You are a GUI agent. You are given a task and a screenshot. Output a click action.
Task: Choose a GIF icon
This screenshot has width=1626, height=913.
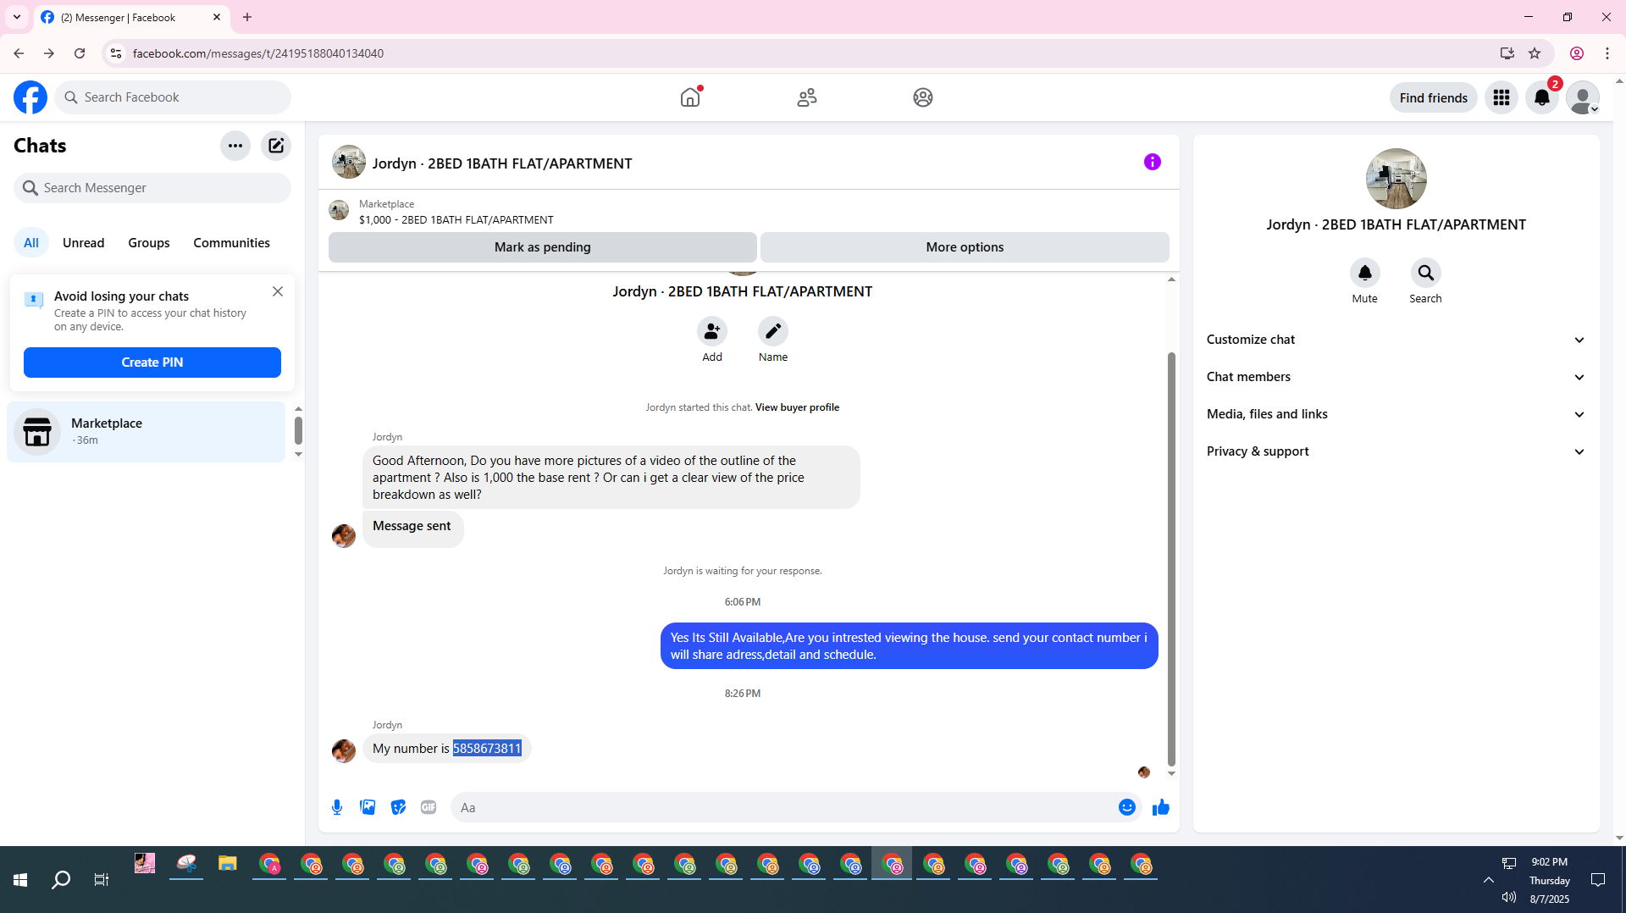(x=429, y=807)
